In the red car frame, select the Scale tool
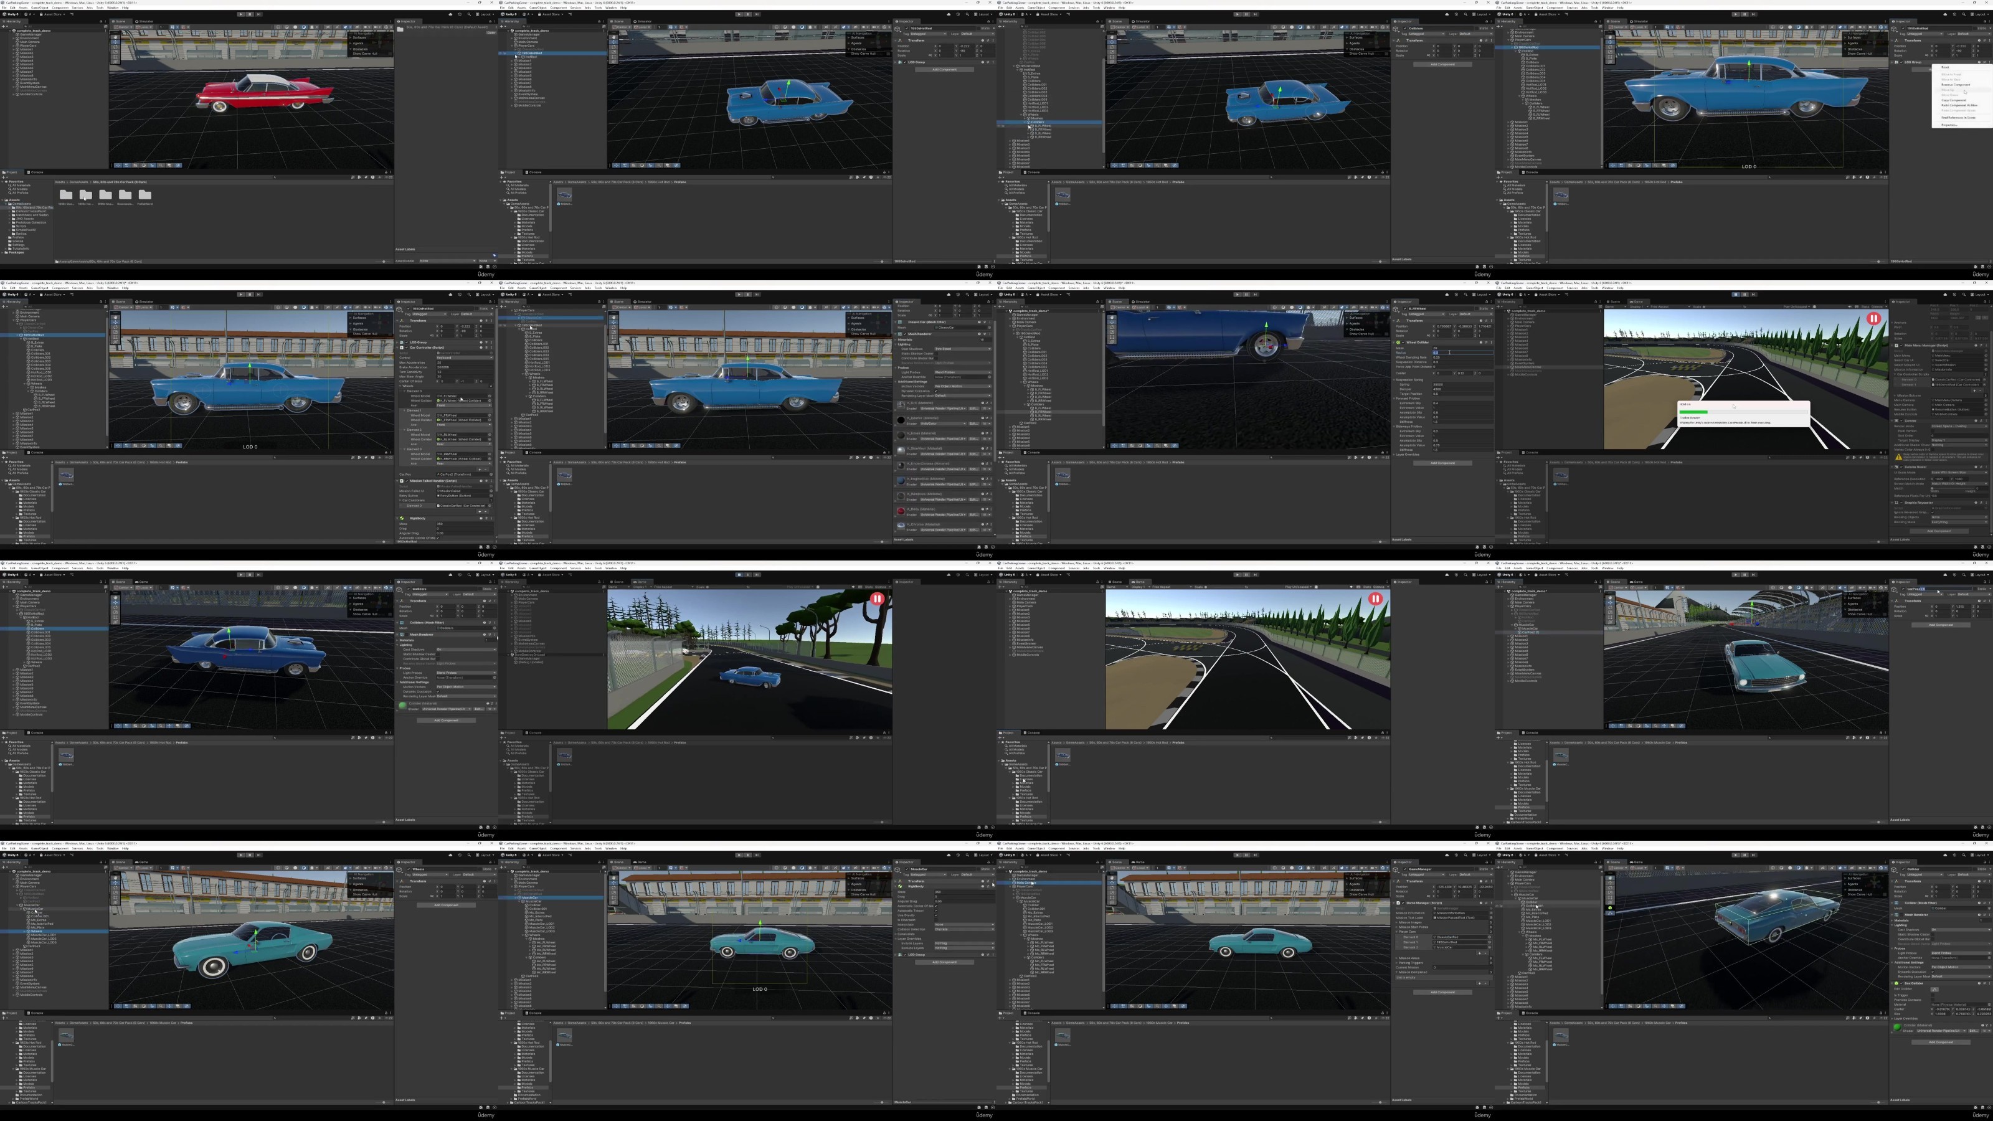Viewport: 1993px width, 1121px height. coord(115,52)
